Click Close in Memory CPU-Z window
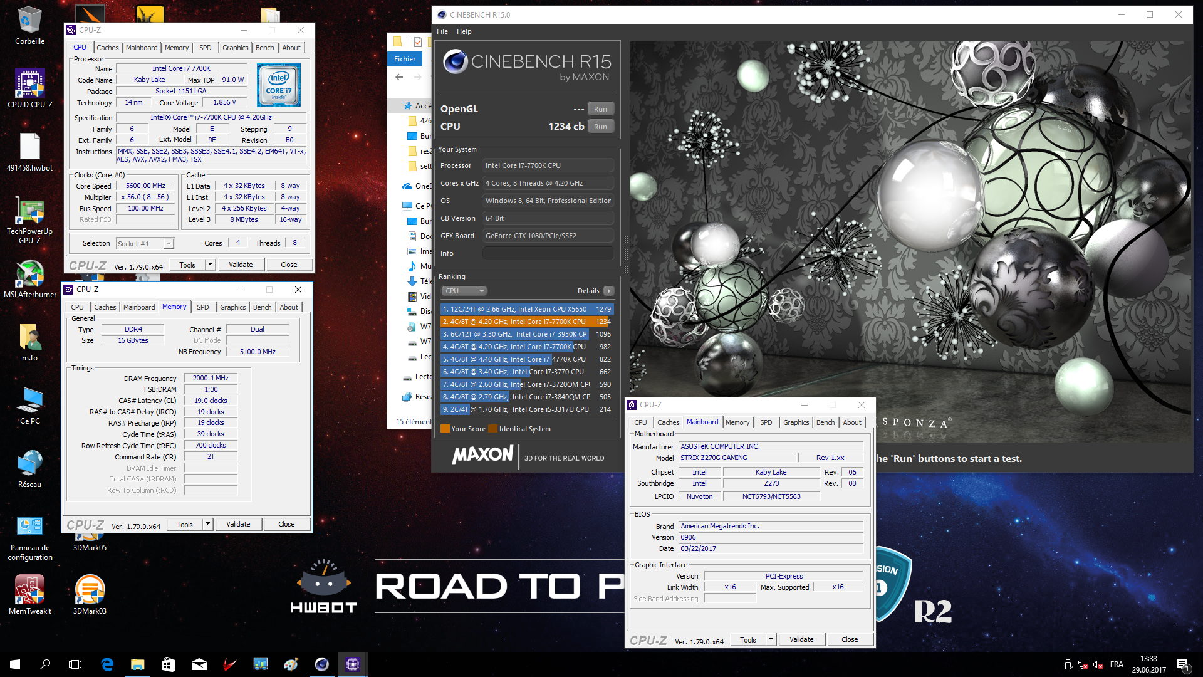The width and height of the screenshot is (1203, 677). click(286, 524)
